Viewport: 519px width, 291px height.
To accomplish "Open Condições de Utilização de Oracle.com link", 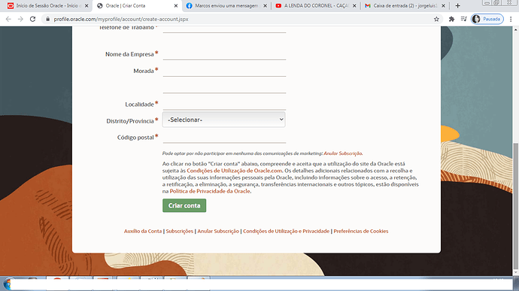I will 235,171.
